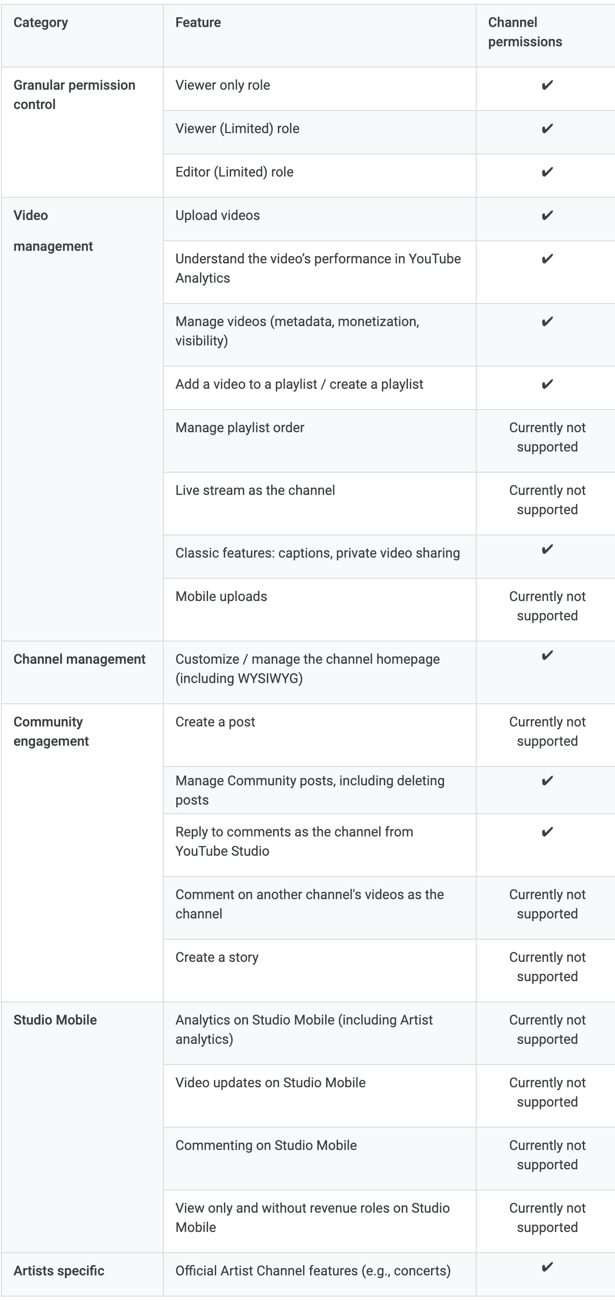
Task: Click checkmark for Editor (Limited) role
Action: point(547,172)
